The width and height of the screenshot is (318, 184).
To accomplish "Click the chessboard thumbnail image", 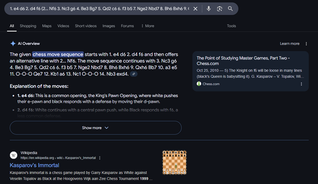I will [x=174, y=162].
